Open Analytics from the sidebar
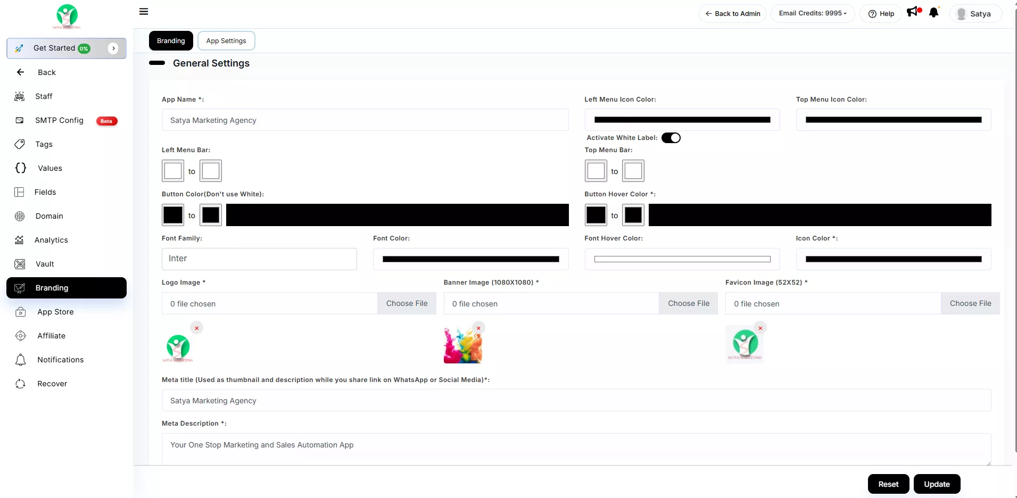The height and width of the screenshot is (498, 1017). [x=51, y=240]
